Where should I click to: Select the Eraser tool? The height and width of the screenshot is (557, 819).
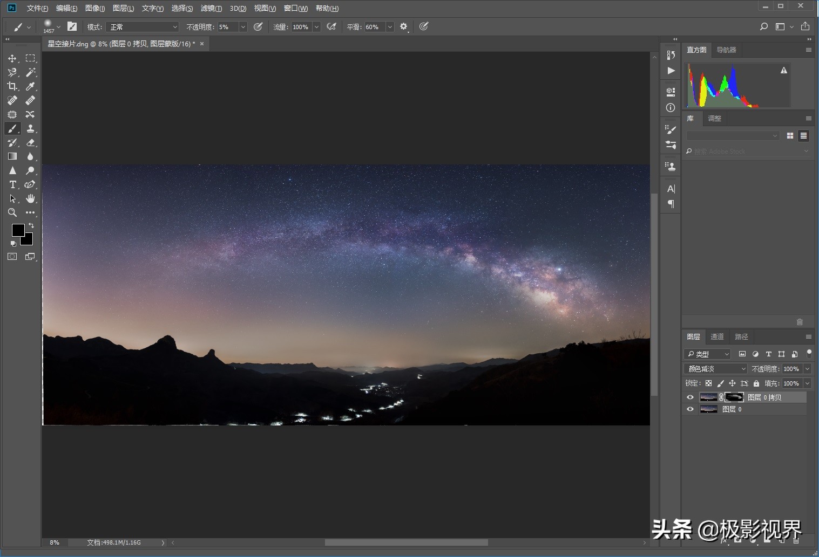[x=30, y=142]
